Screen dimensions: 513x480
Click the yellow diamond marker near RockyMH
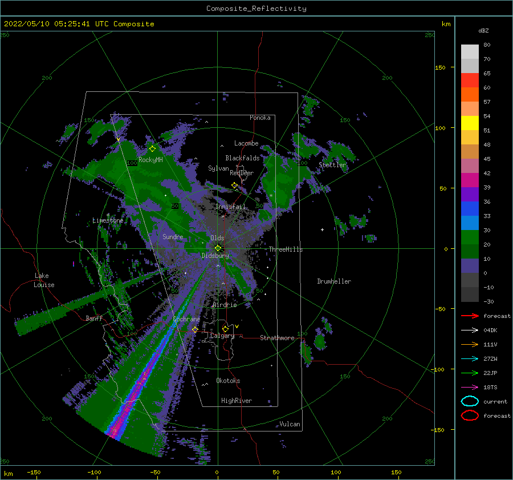(x=152, y=149)
